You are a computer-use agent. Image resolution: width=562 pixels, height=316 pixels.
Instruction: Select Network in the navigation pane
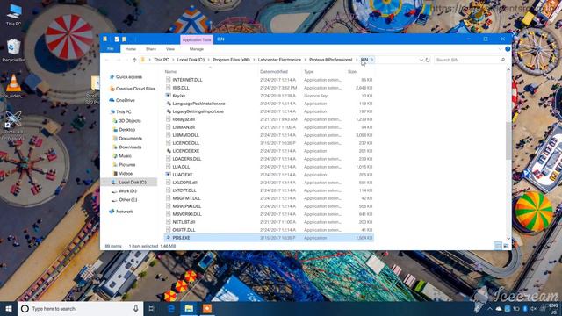[125, 212]
